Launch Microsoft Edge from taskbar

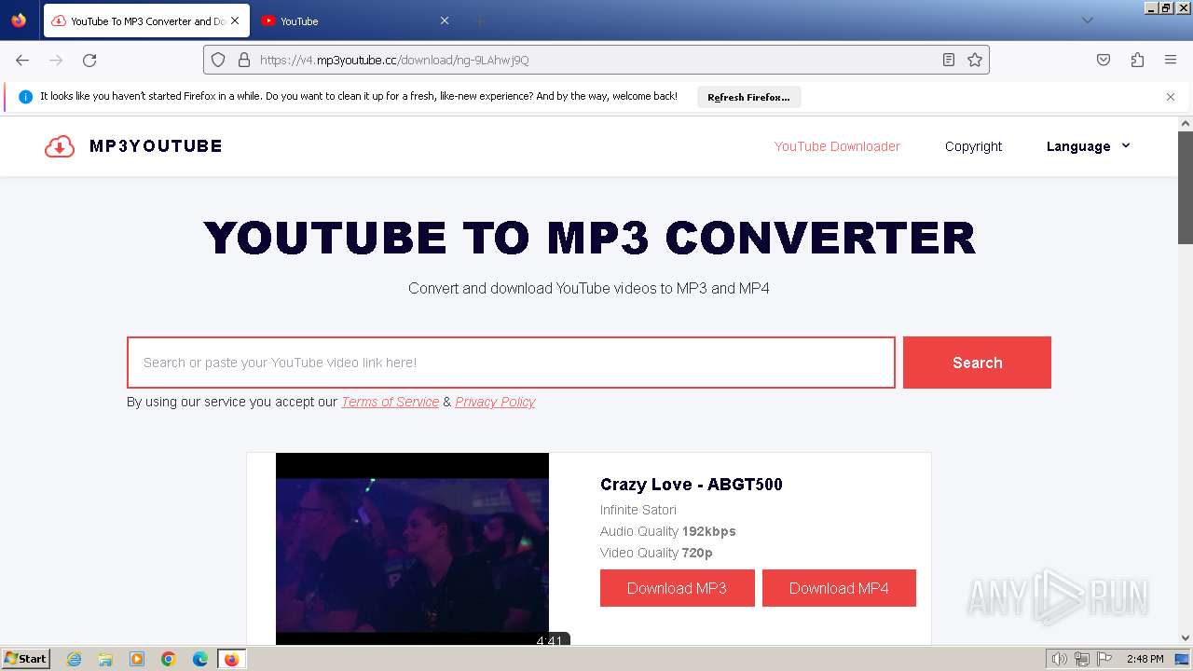tap(200, 659)
